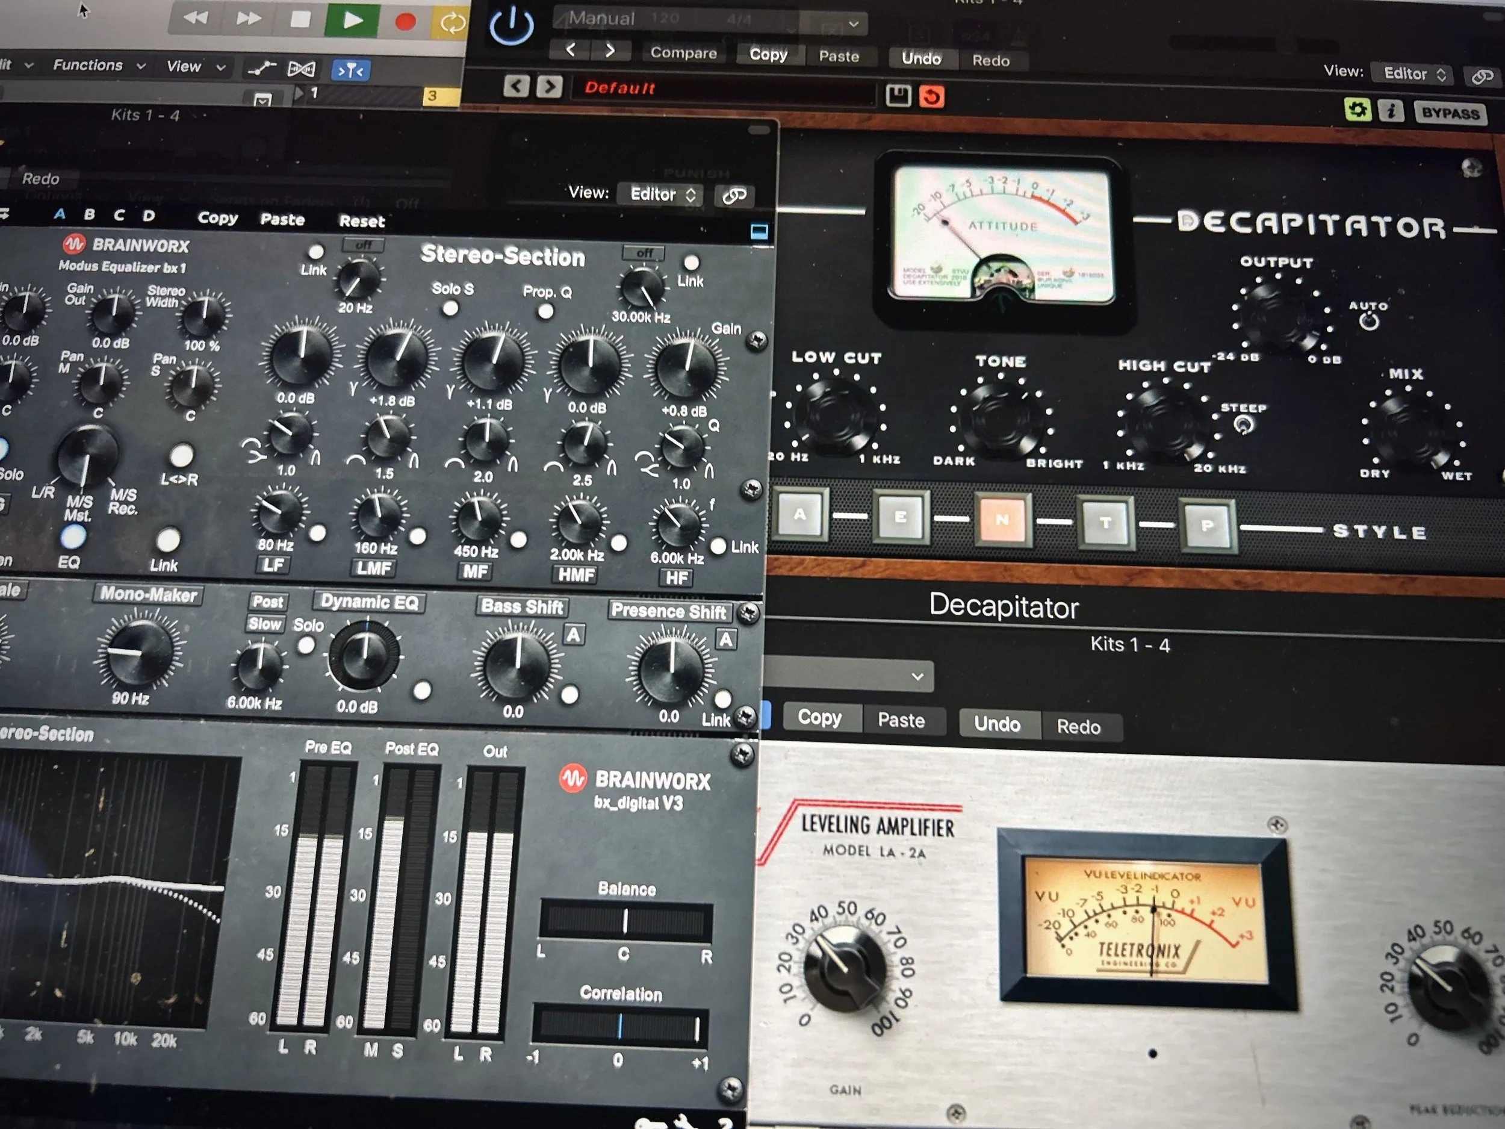Click Undo in the LA-2A plugin header
The width and height of the screenshot is (1505, 1129).
click(x=997, y=724)
